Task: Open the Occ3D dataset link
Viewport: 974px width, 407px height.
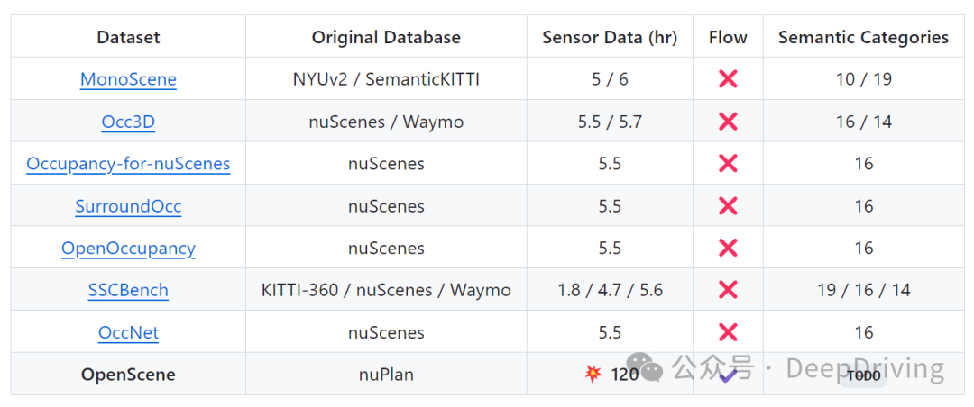Action: click(128, 122)
